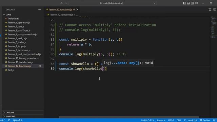Viewport: 217px width, 122px height.
Task: Close the lesson_12_functions.js tab
Action: coord(77,9)
